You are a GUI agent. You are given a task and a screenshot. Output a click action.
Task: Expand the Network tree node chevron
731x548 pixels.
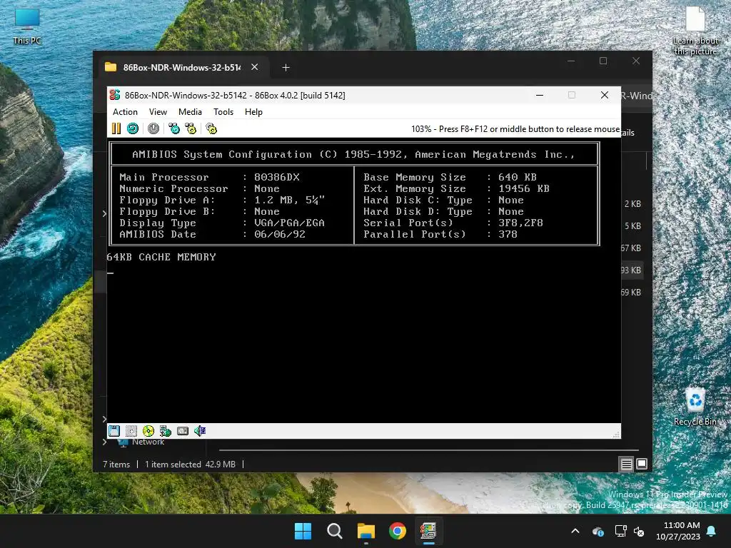coord(104,442)
